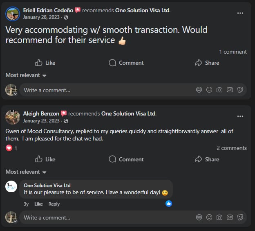This screenshot has width=255, height=231.
Task: Expand Most relevant sorting under Aleigh's post
Action: (26, 172)
